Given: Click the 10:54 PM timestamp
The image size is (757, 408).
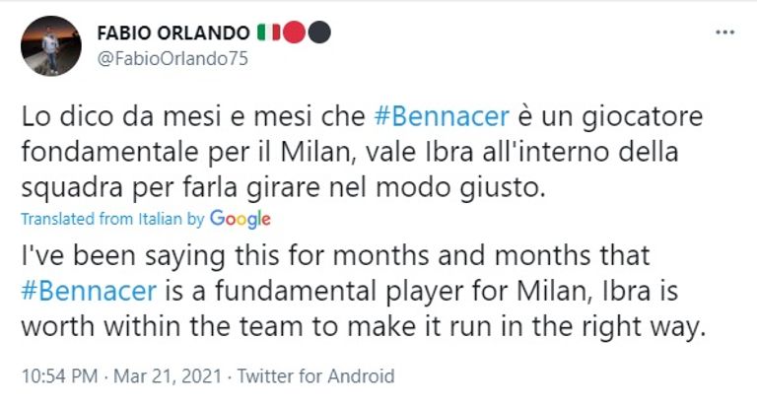Looking at the screenshot, I should point(59,376).
